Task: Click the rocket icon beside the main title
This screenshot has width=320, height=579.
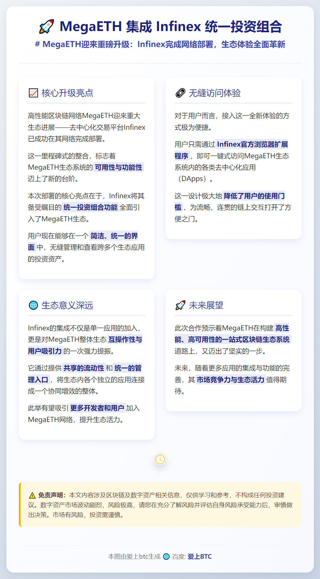Action: (x=46, y=26)
